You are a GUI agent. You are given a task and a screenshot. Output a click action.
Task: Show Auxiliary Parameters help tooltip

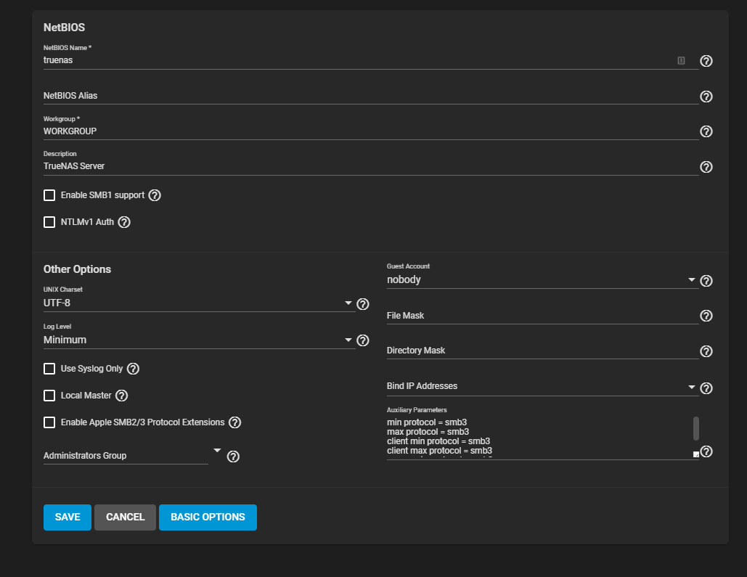[x=706, y=451]
